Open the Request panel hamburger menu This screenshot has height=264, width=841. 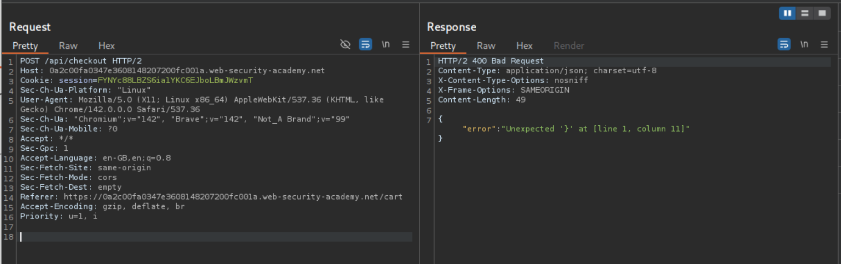tap(406, 45)
